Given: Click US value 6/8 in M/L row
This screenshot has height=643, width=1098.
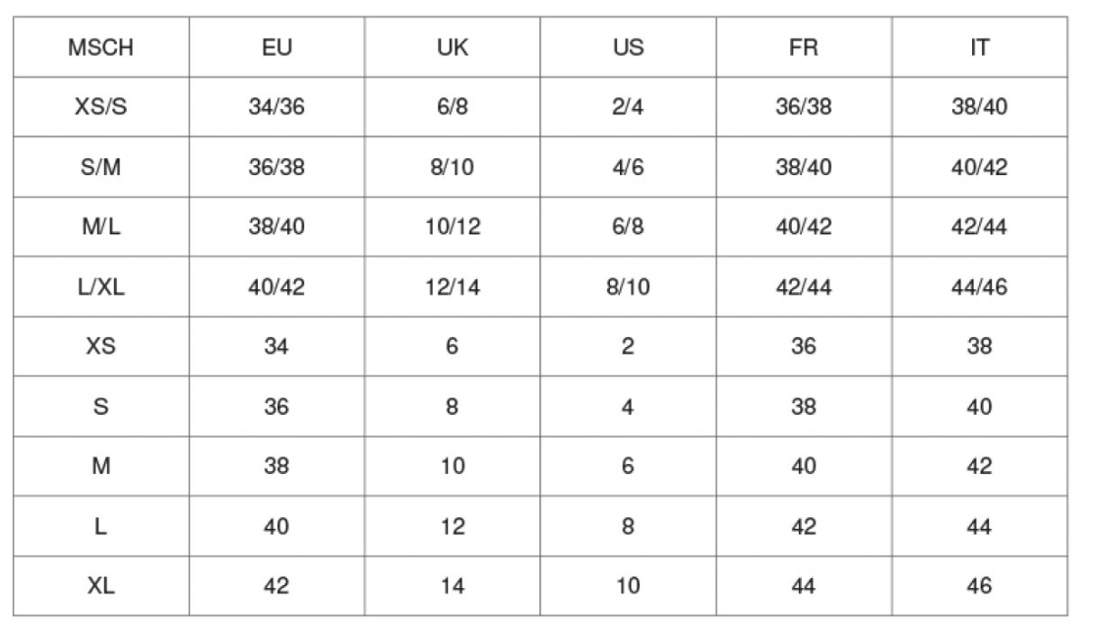Looking at the screenshot, I should click(628, 227).
